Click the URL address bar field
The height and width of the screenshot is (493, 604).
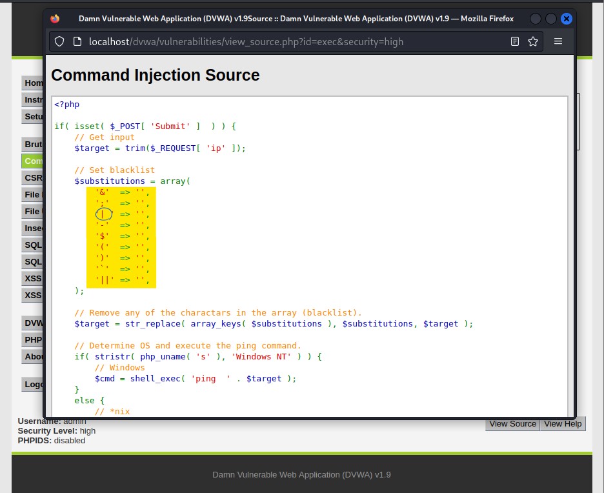click(x=296, y=41)
